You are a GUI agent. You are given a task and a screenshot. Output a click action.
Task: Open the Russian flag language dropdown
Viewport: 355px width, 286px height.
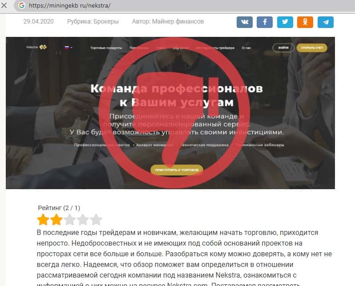coord(69,48)
